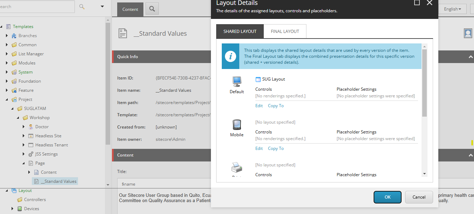Viewport: 474px width, 214px height.
Task: Open the search options dropdown arrow
Action: 102,6
